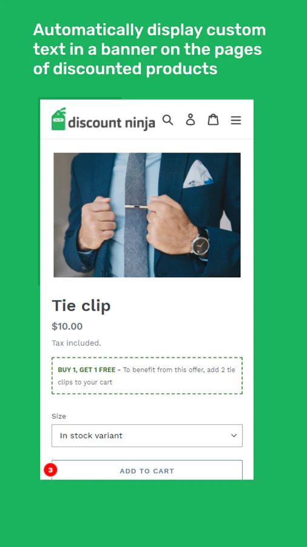Viewport: 307px width, 547px height.
Task: Open the Size variant dropdown
Action: 147,435
